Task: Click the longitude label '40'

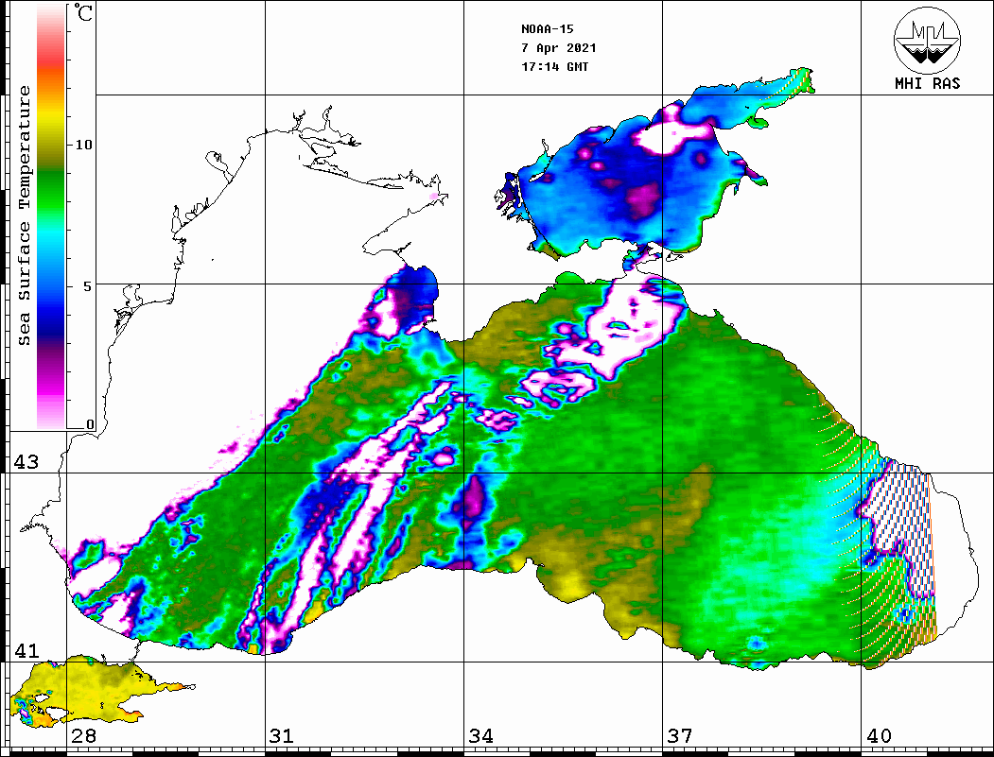Action: pos(879,735)
